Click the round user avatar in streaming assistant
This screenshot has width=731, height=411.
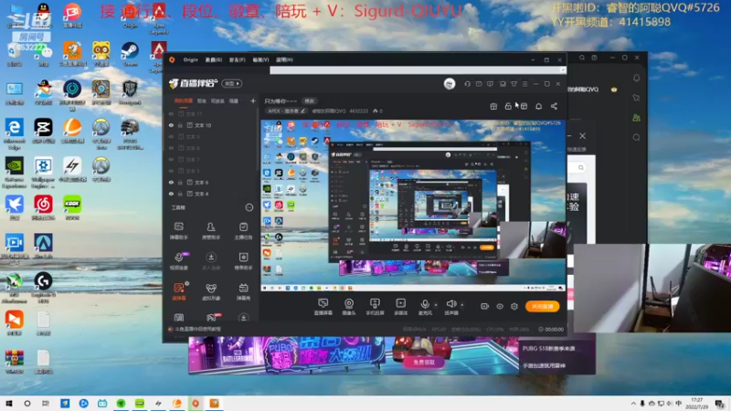tap(450, 83)
